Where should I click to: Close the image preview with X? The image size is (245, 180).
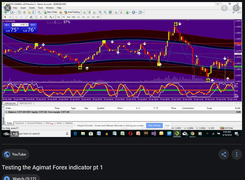point(7,8)
